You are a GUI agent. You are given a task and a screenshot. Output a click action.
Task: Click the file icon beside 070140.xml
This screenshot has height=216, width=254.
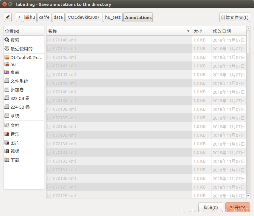click(x=49, y=92)
